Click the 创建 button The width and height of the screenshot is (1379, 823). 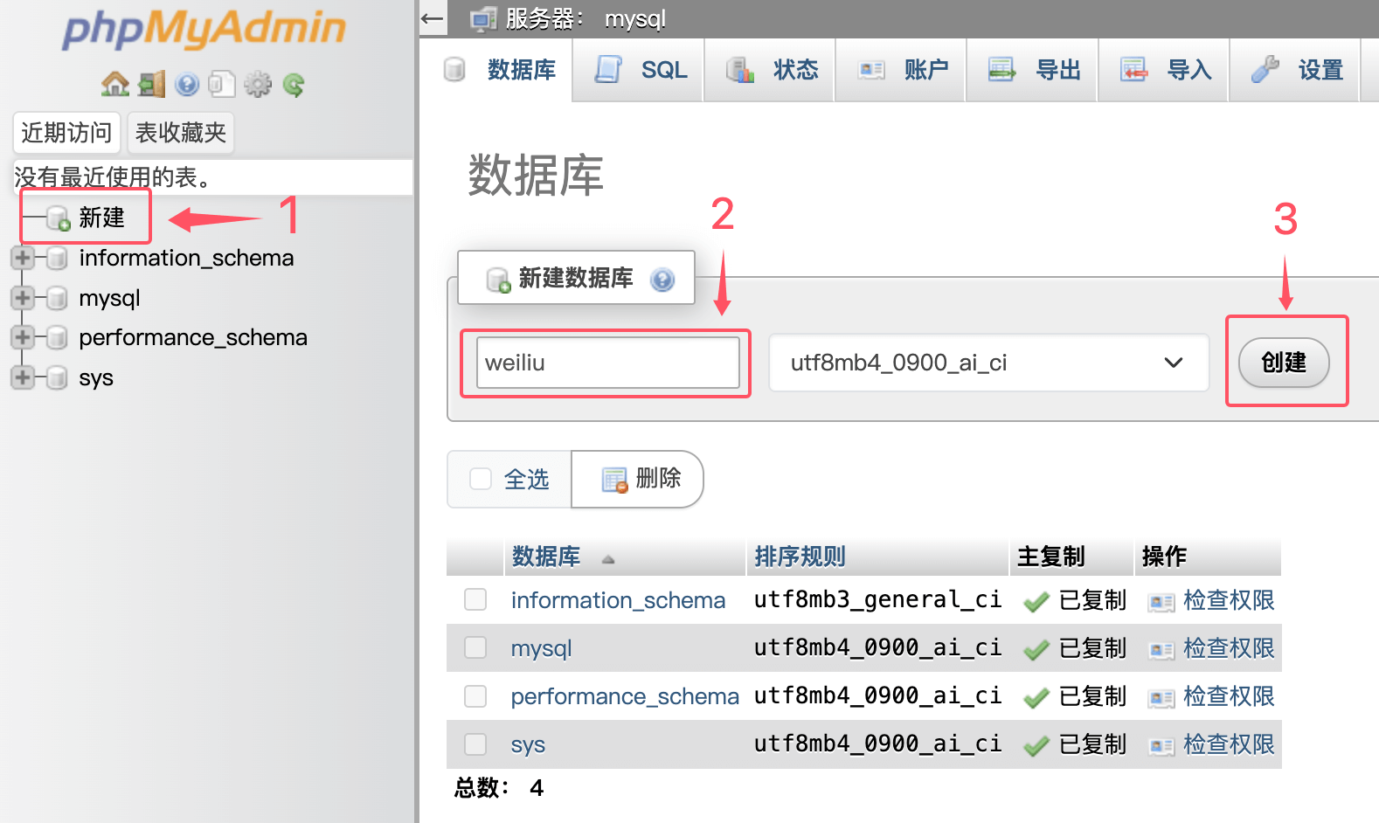pos(1284,362)
